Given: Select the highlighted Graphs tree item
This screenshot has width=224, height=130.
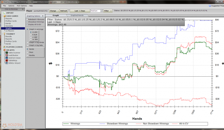Looking at the screenshot, I should click(x=13, y=28).
